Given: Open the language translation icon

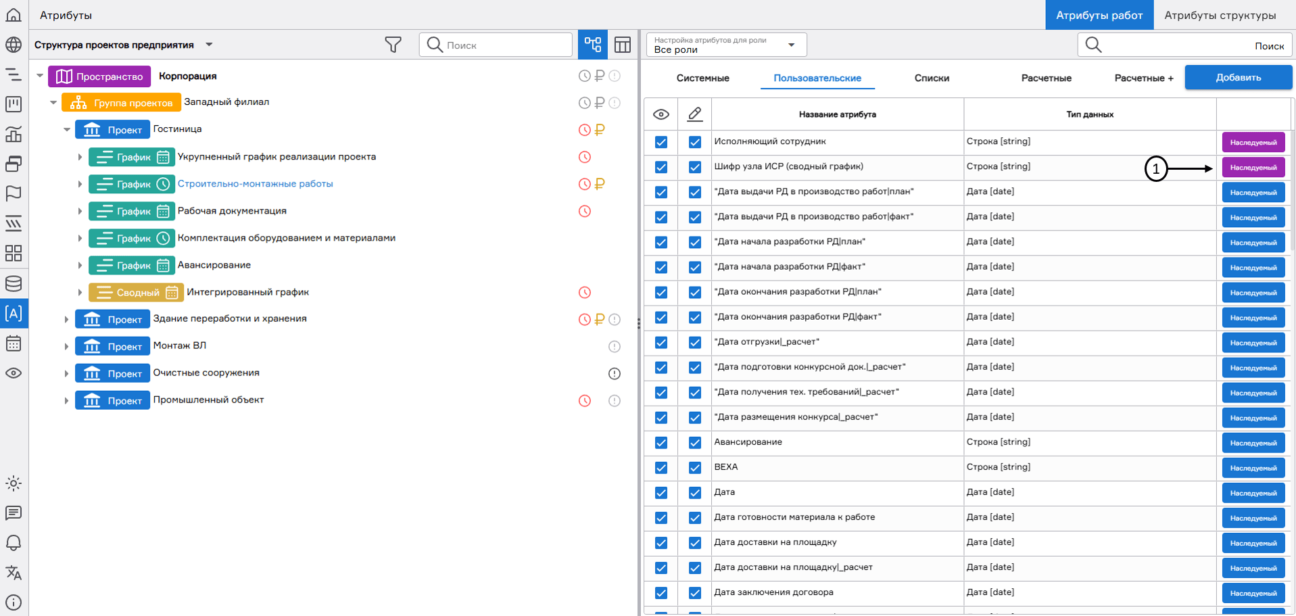Looking at the screenshot, I should [14, 573].
